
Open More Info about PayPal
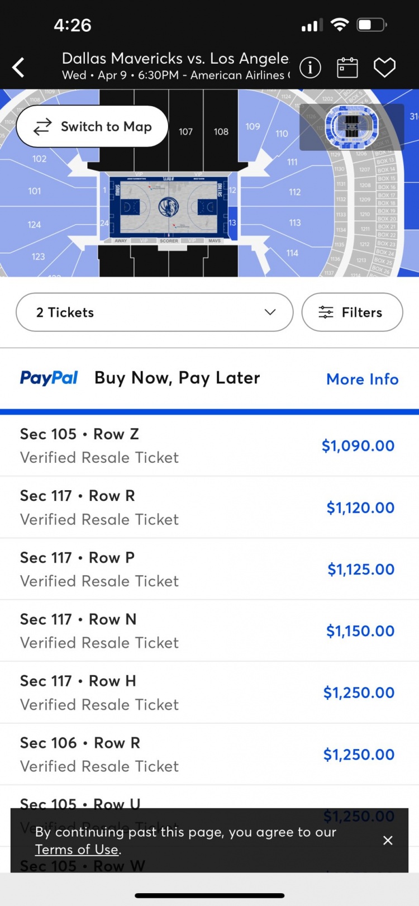362,379
